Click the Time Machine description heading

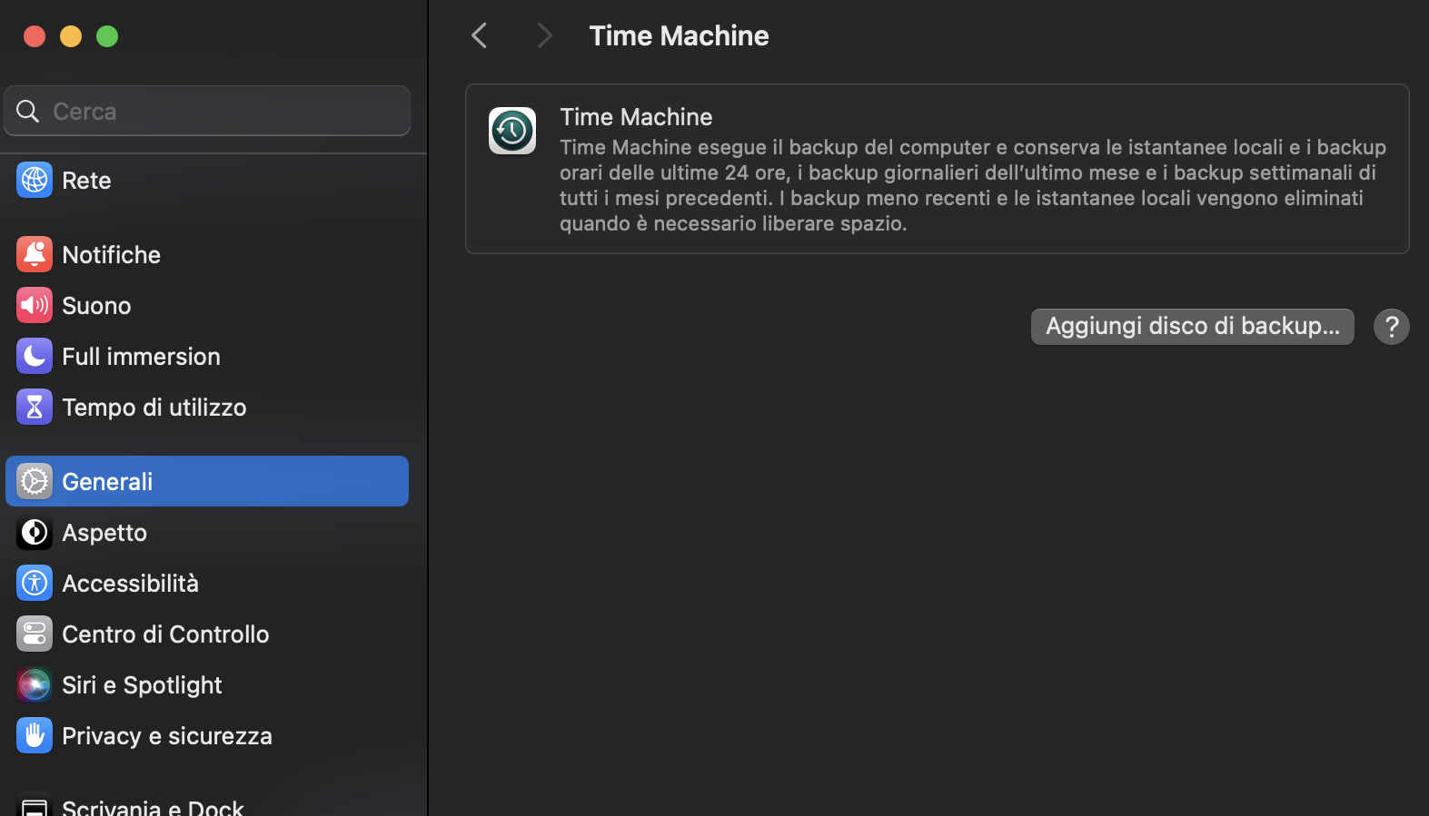click(x=636, y=117)
